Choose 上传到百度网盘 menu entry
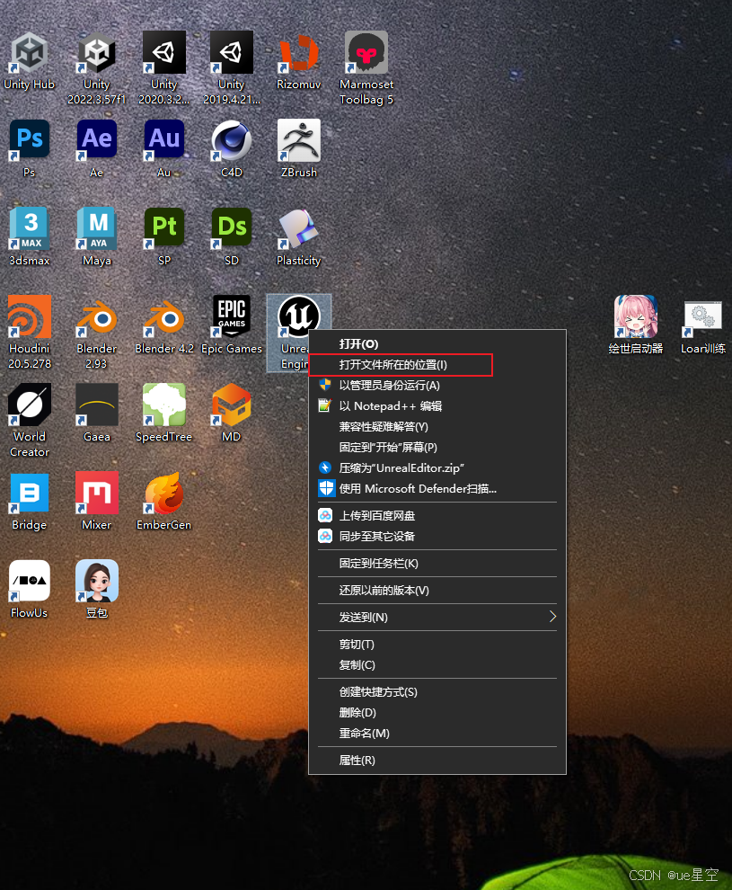 (437, 515)
